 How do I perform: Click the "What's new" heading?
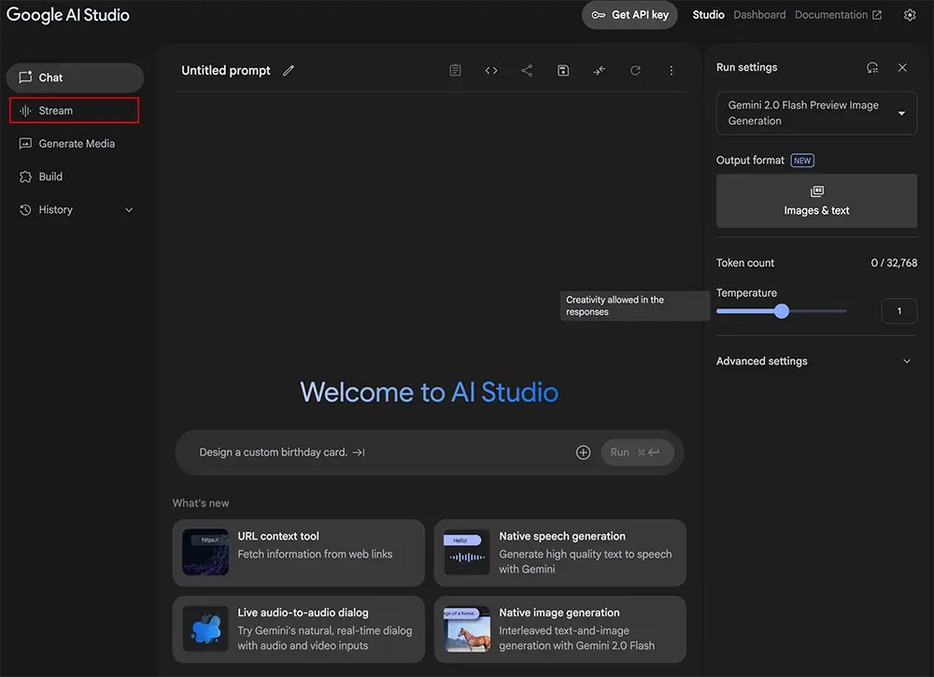201,503
